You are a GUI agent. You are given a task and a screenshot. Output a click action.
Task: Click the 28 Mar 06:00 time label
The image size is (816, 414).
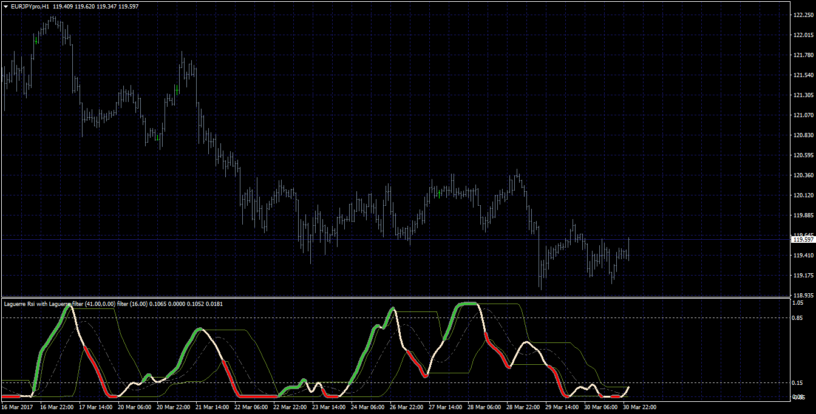pyautogui.click(x=485, y=407)
